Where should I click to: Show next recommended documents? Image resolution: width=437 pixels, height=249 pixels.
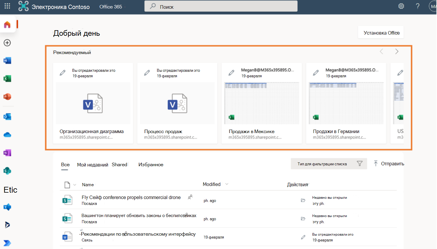click(397, 51)
